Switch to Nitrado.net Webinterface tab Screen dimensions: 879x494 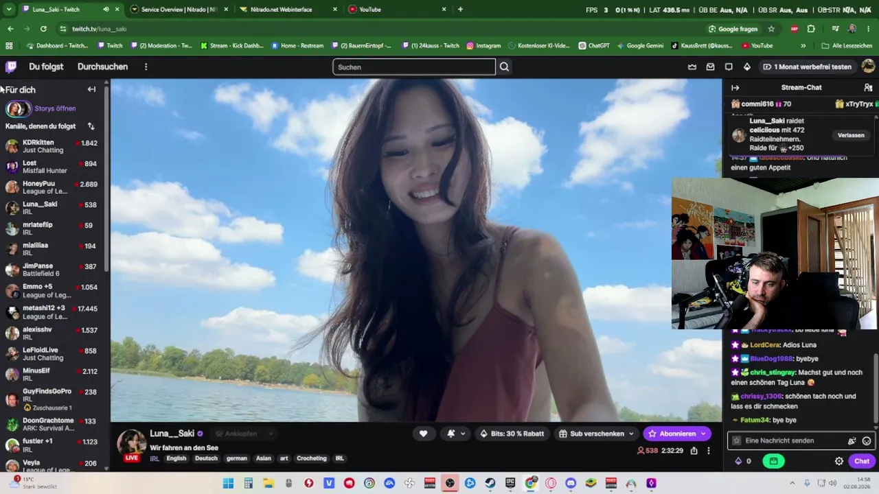pos(289,10)
